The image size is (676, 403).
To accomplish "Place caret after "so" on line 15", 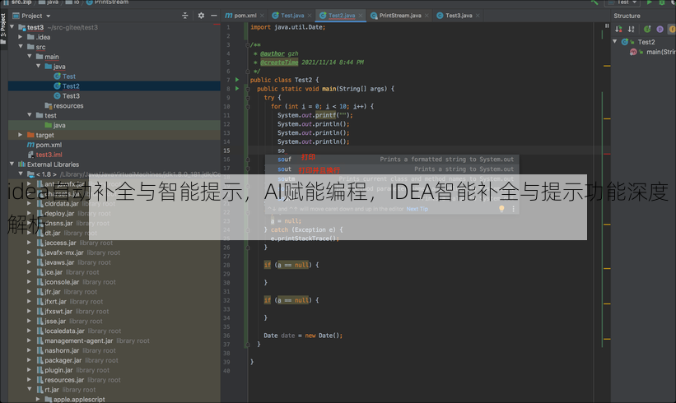I will 285,151.
